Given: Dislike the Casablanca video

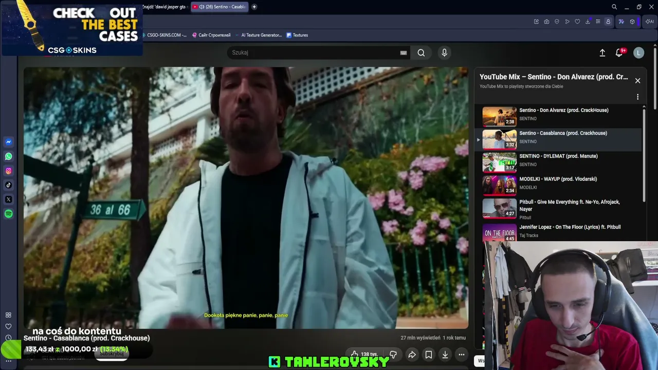Looking at the screenshot, I should point(393,354).
